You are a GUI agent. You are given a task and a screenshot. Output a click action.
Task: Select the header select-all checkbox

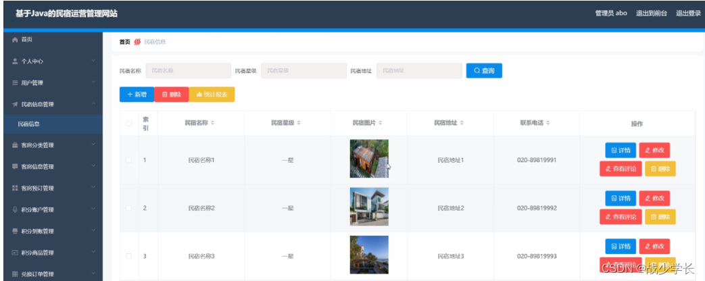point(129,123)
